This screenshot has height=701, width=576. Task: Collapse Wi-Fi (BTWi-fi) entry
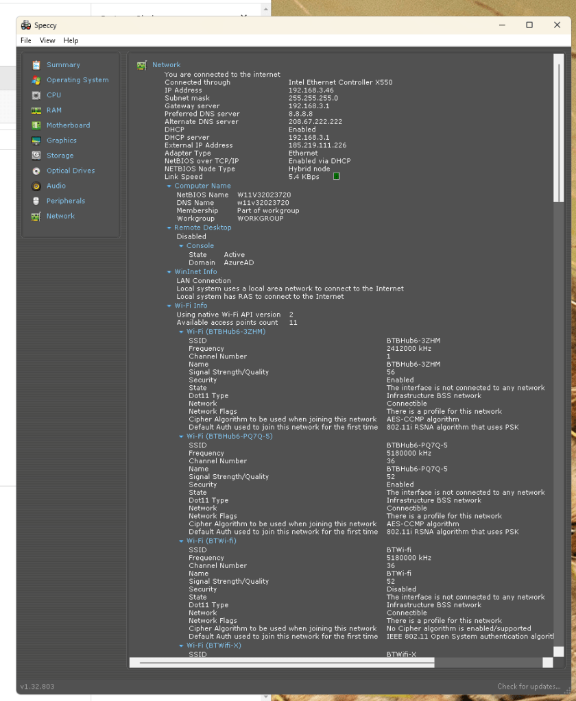click(x=181, y=541)
